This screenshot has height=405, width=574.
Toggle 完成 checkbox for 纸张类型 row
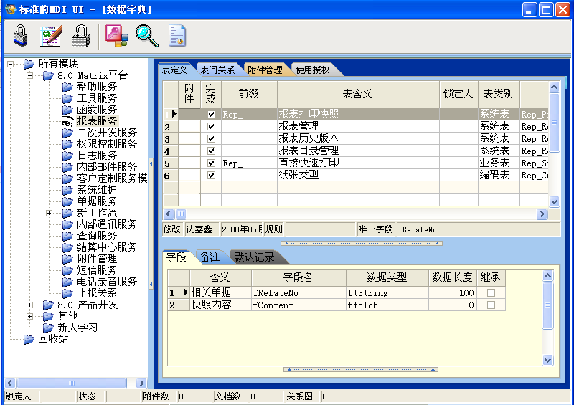[211, 175]
